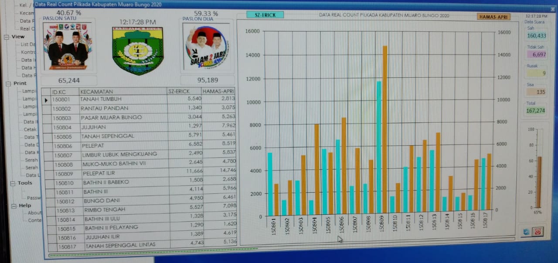Click the Paslon Satu candidate photo
The height and width of the screenshot is (263, 558).
pyautogui.click(x=68, y=47)
